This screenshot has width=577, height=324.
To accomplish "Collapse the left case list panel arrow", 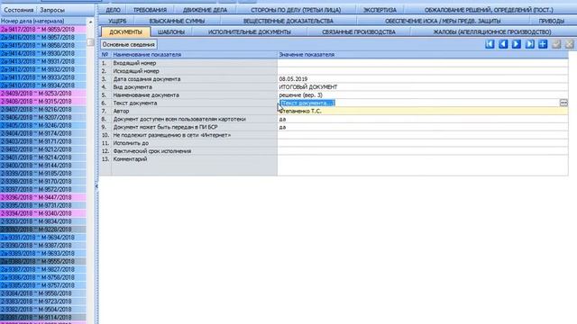I will (x=96, y=186).
